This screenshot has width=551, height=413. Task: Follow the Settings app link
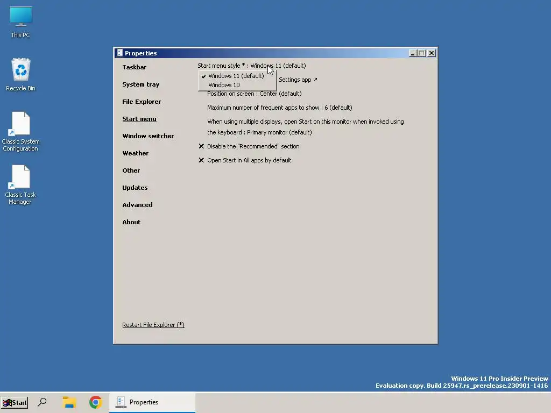(298, 80)
